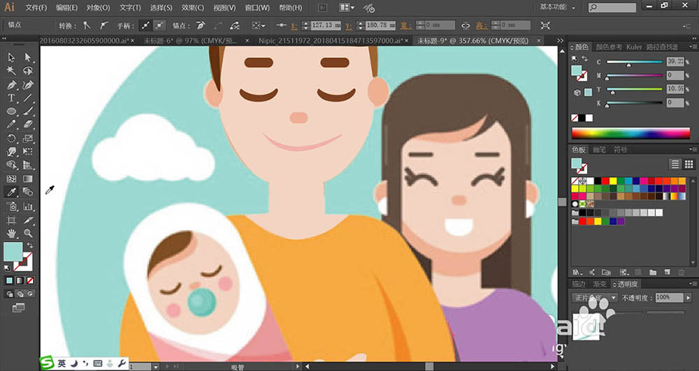Select the Zoom magnifier tool
Viewport: 699px width, 371px height.
(28, 233)
